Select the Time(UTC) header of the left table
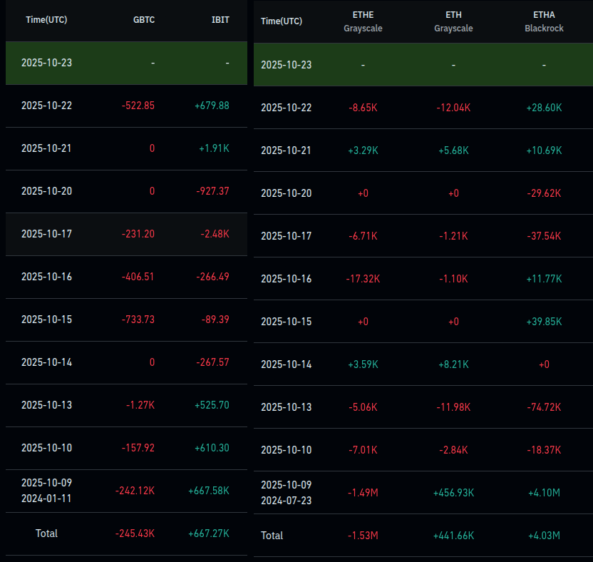This screenshot has width=593, height=562. (47, 20)
